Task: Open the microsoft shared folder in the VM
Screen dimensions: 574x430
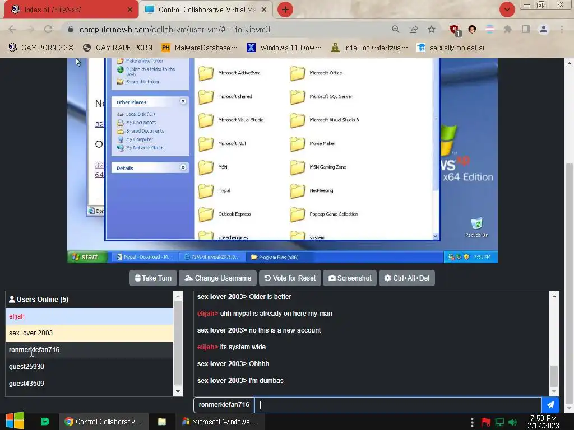Action: coord(225,96)
